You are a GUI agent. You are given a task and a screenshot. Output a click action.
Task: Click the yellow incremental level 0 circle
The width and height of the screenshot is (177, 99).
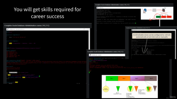pyautogui.click(x=106, y=89)
